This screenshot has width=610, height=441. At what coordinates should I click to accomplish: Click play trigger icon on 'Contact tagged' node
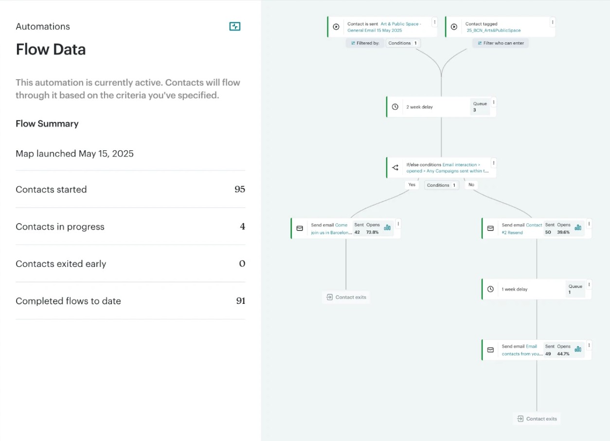454,27
